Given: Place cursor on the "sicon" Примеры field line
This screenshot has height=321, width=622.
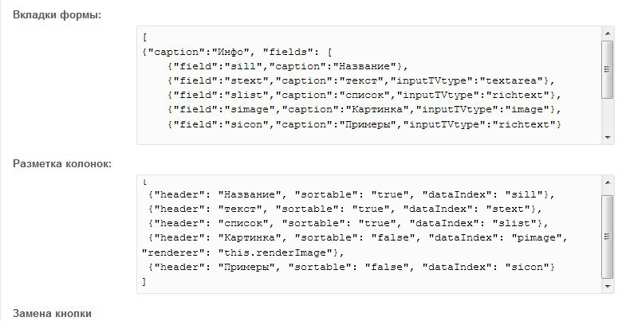Looking at the screenshot, I should click(x=364, y=124).
